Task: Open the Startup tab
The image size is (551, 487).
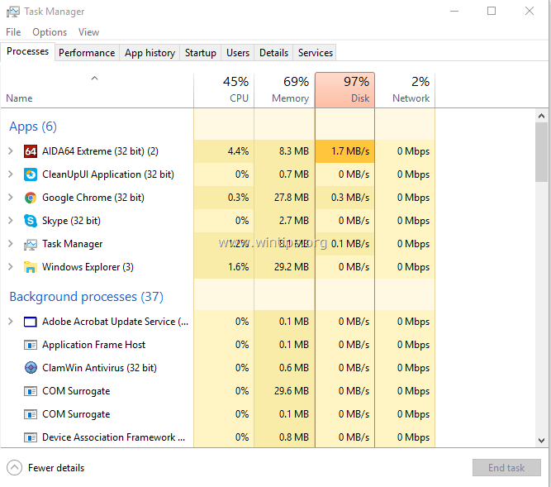Action: (x=200, y=53)
